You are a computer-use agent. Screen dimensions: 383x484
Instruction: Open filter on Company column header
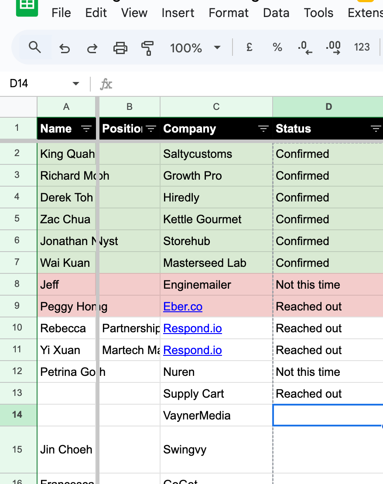263,129
